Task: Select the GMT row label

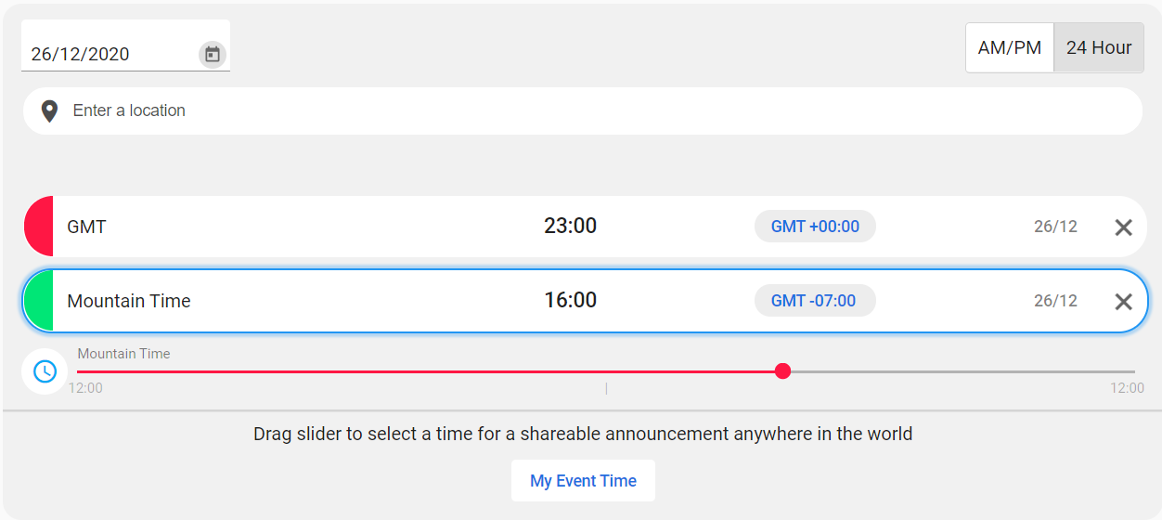Action: click(x=86, y=227)
